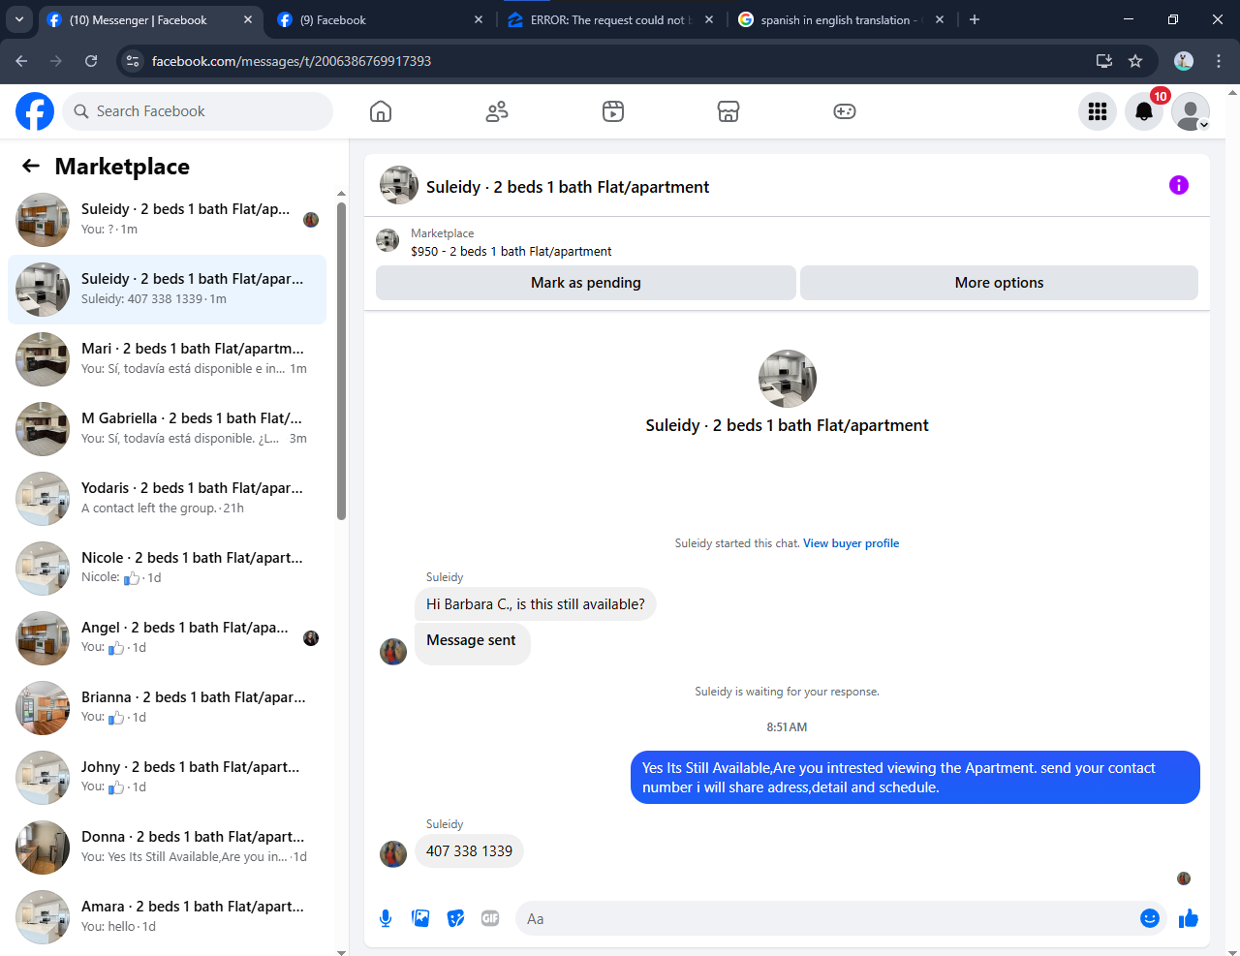Screen dimensions: 1240x956
Task: Record a voice clip microphone icon
Action: (386, 918)
